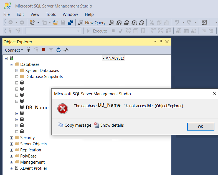The height and width of the screenshot is (175, 218).
Task: Select the System Databases tree item
Action: [x=42, y=71]
